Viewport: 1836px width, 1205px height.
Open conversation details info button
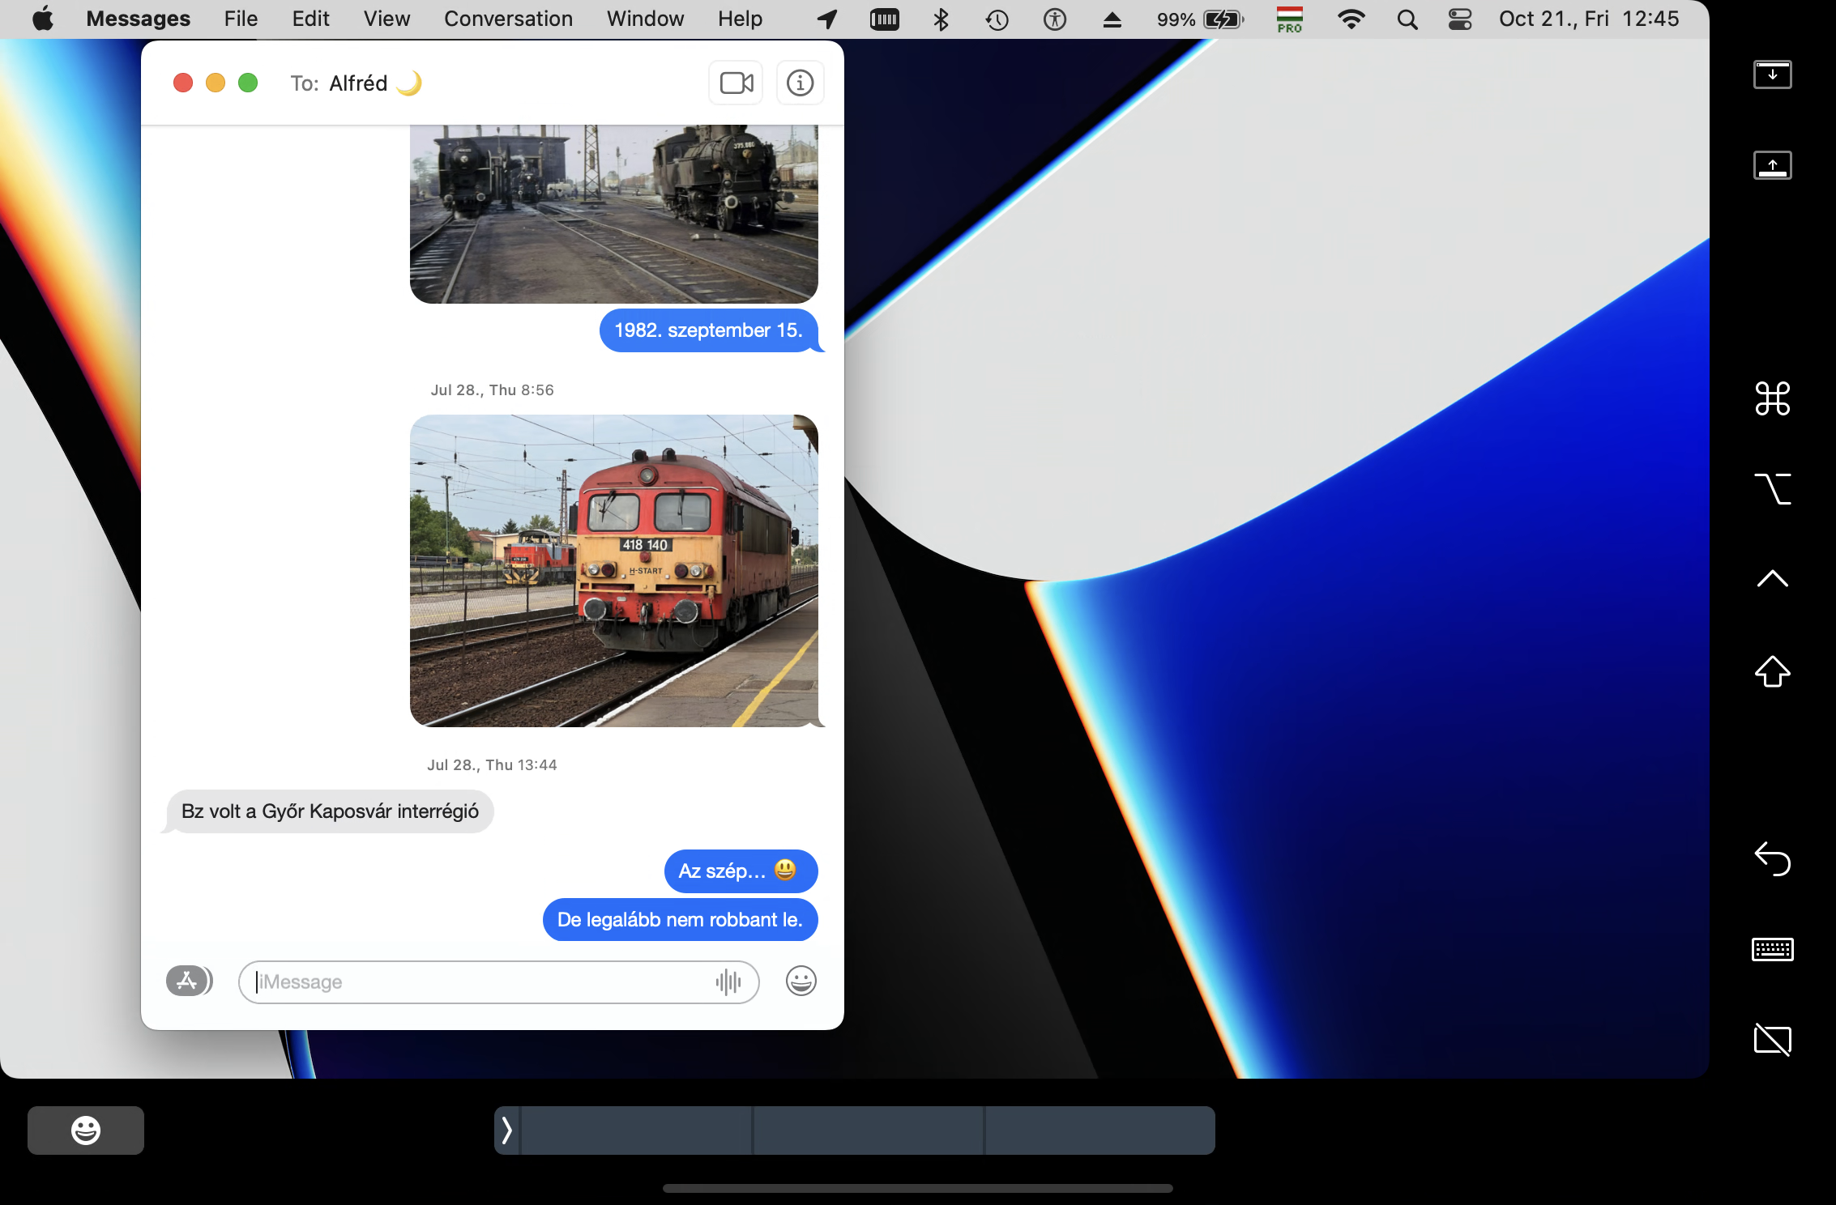[x=800, y=83]
